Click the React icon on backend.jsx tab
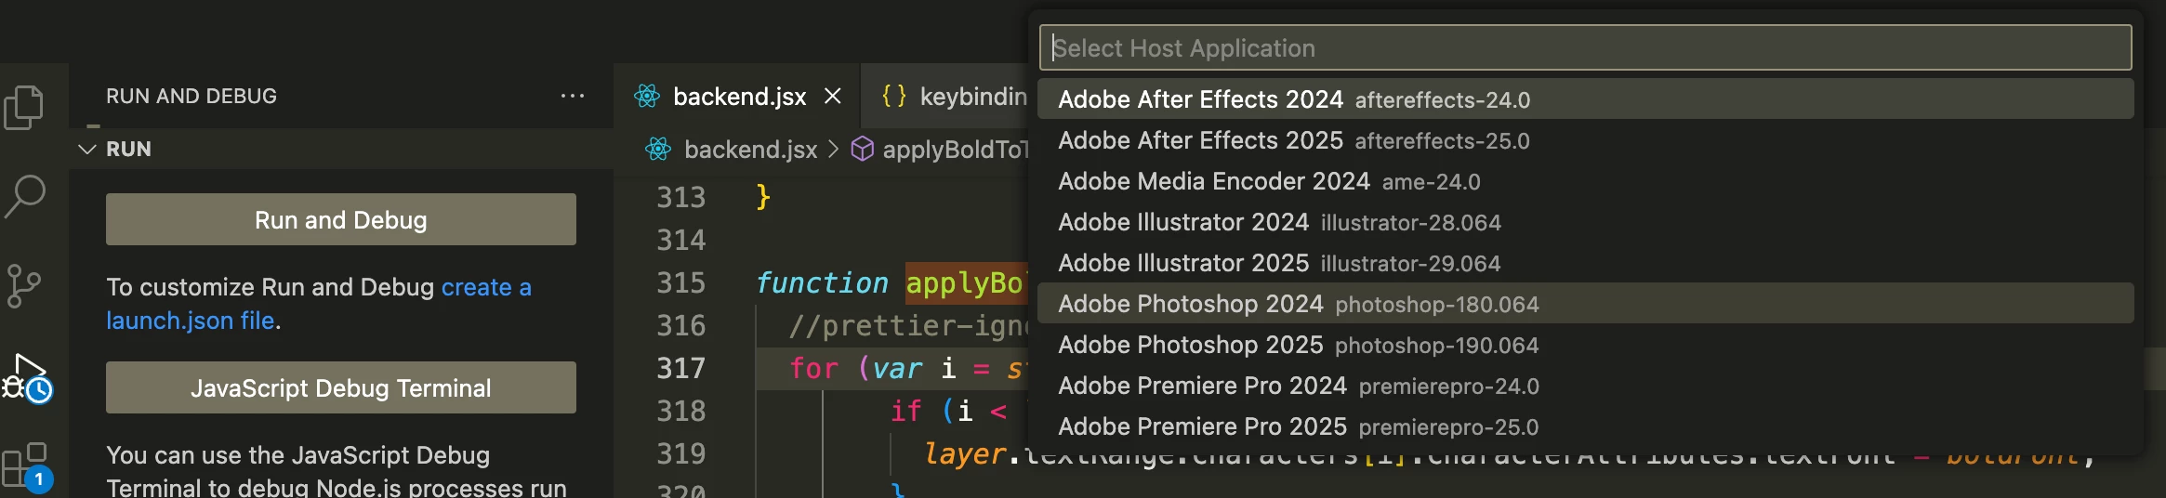Image resolution: width=2166 pixels, height=498 pixels. coord(647,96)
